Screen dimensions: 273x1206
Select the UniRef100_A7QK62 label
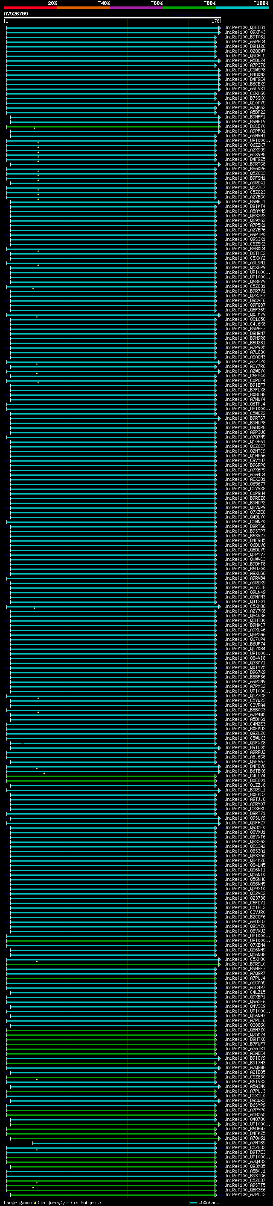pos(244,108)
